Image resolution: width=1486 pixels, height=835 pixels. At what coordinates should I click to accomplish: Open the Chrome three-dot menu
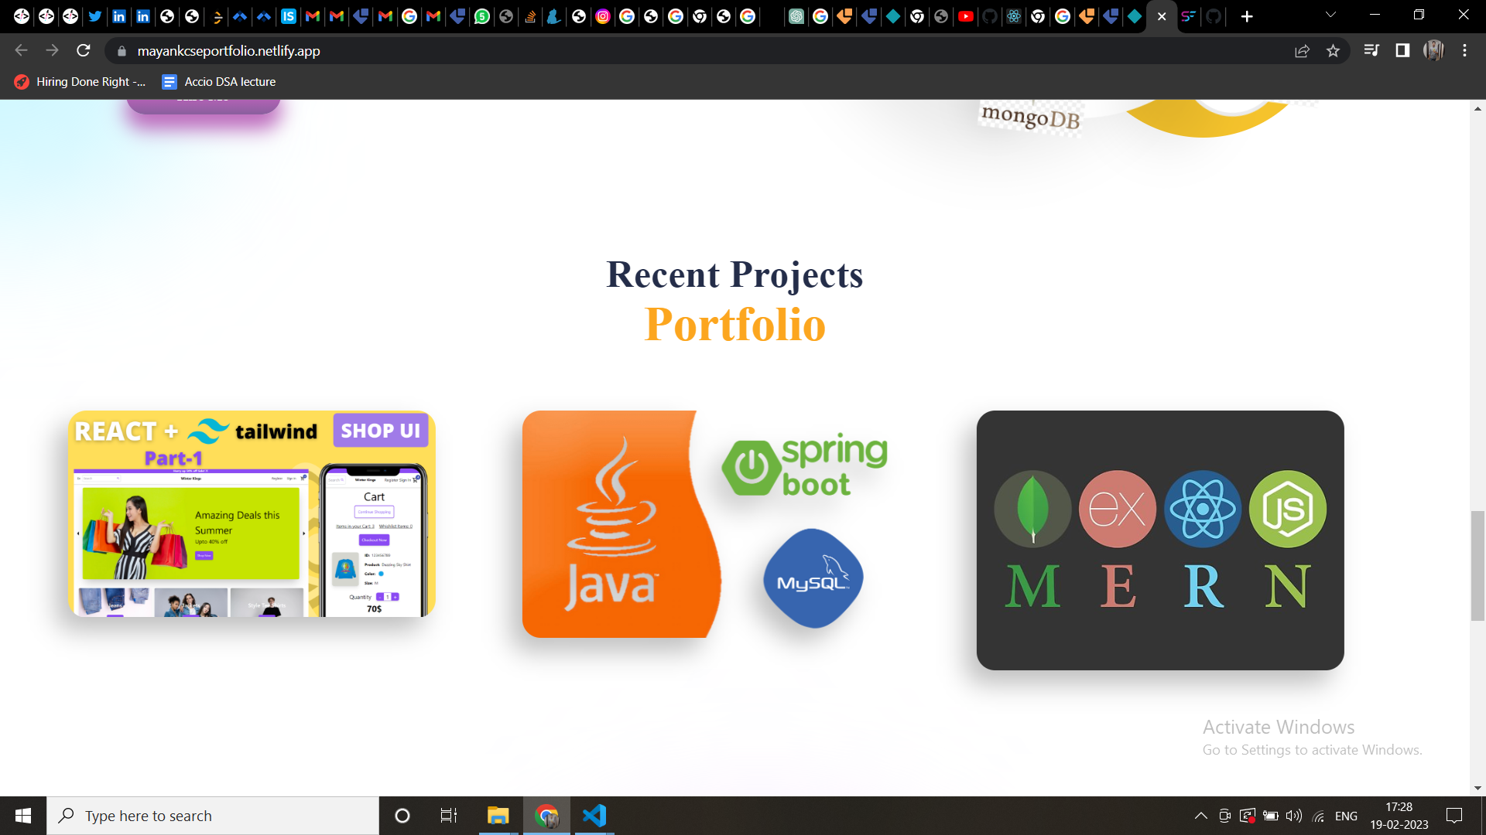[1464, 50]
